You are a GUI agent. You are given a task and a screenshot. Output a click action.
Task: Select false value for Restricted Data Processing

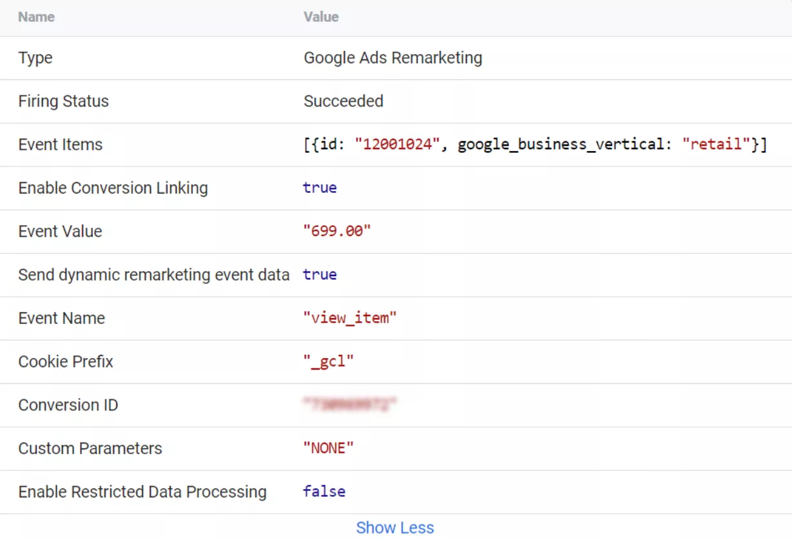click(324, 492)
